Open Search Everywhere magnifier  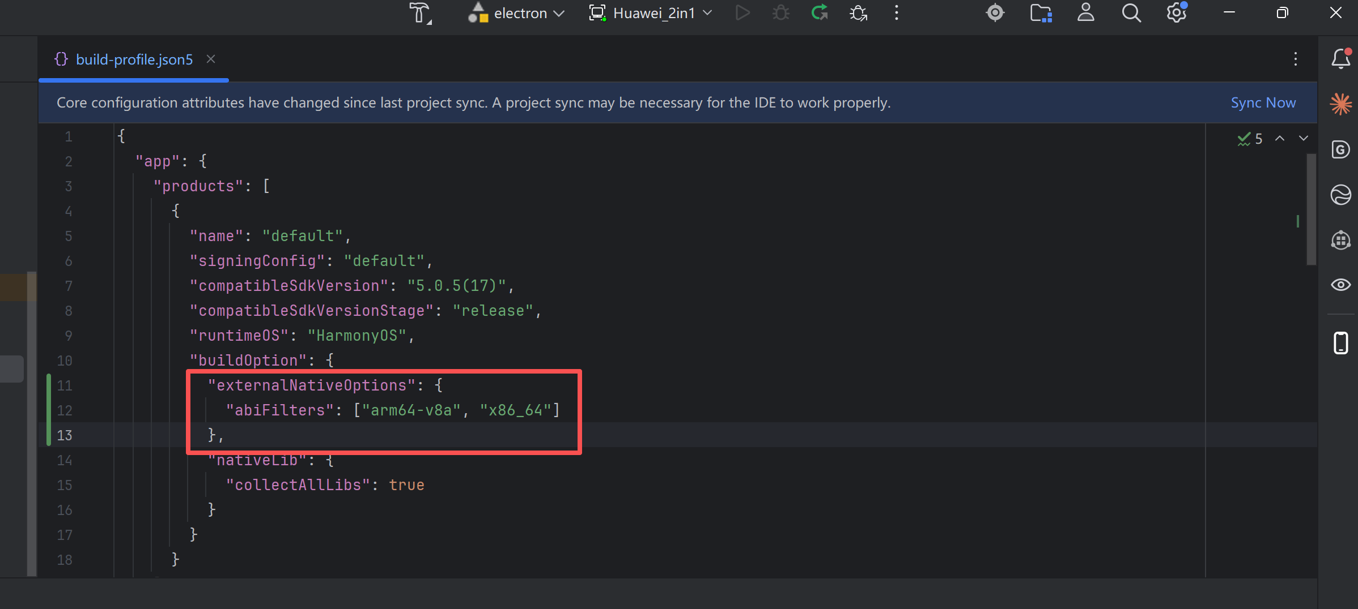[x=1131, y=12]
